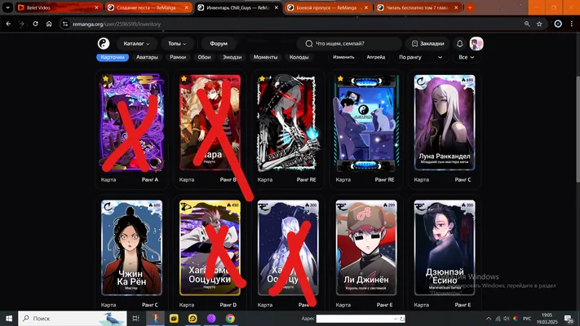The height and width of the screenshot is (326, 580).
Task: Open the tab search dropdown arrow
Action: click(x=7, y=7)
